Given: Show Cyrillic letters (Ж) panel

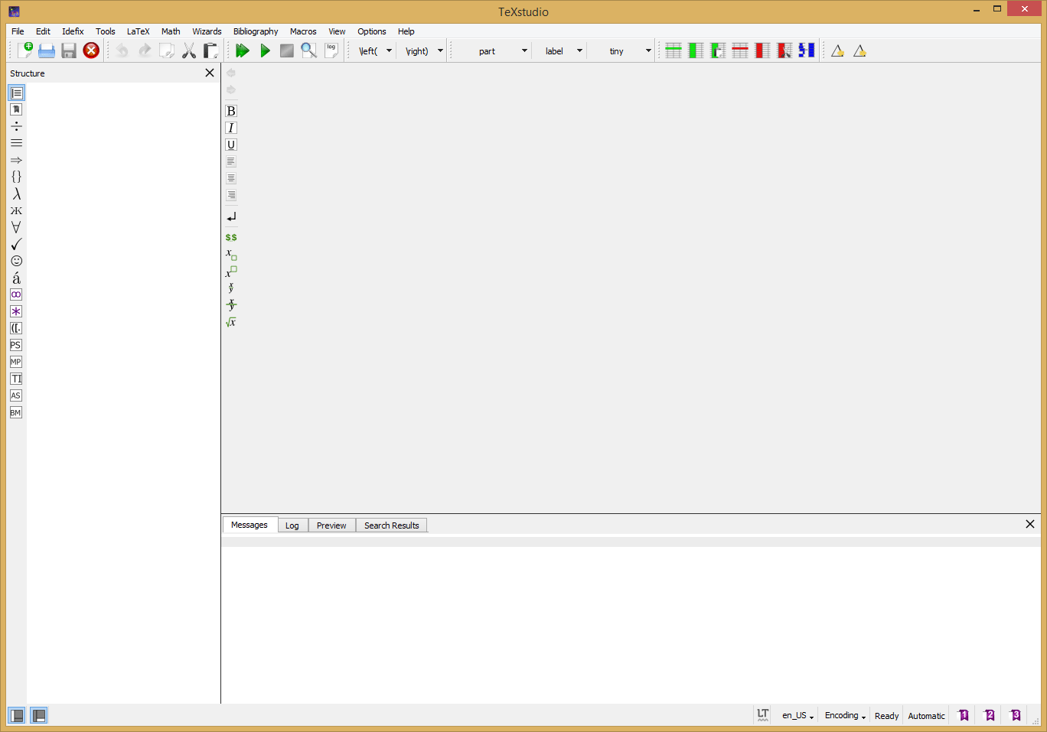Looking at the screenshot, I should [16, 210].
